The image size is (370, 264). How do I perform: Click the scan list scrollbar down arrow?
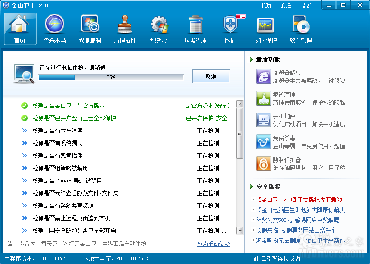[x=240, y=231]
